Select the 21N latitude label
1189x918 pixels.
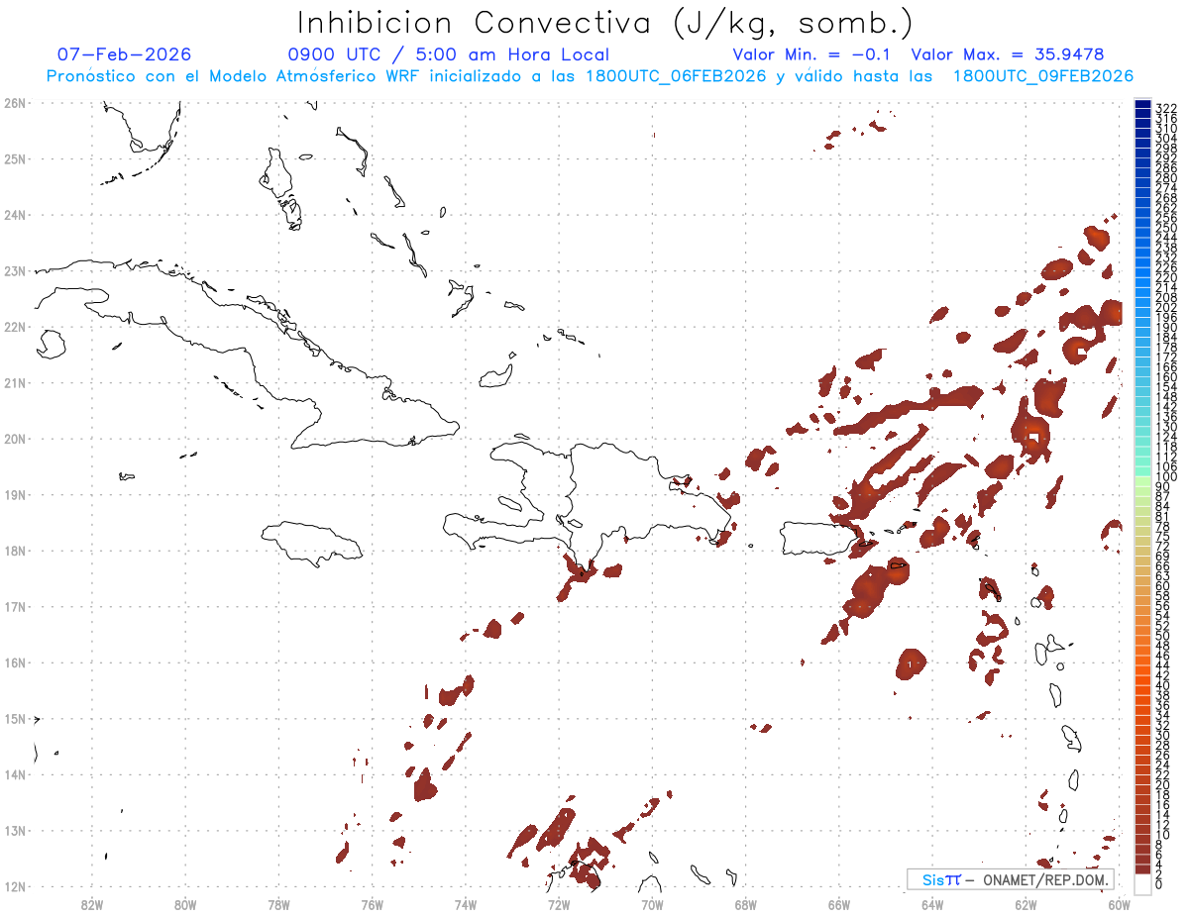16,382
